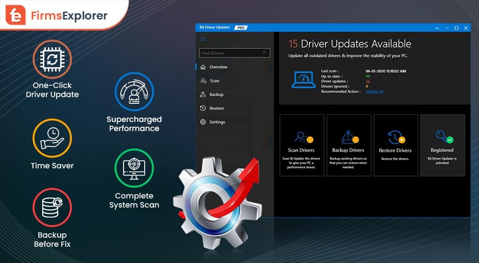
Task: Click the Backup Before Fix database icon
Action: tap(52, 208)
